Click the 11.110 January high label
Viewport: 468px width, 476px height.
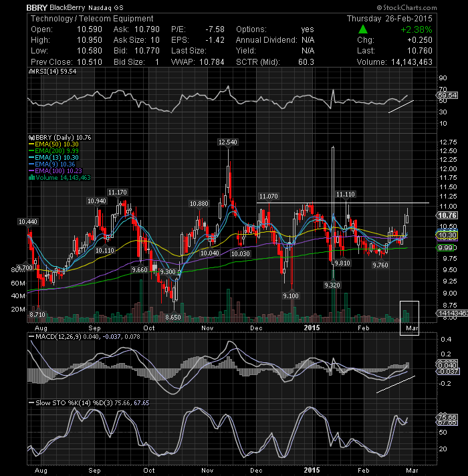(346, 195)
